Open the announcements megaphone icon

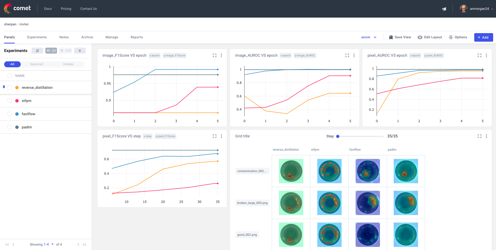point(444,9)
